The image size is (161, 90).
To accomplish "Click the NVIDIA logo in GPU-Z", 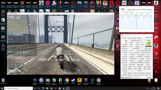I will click(x=148, y=44).
